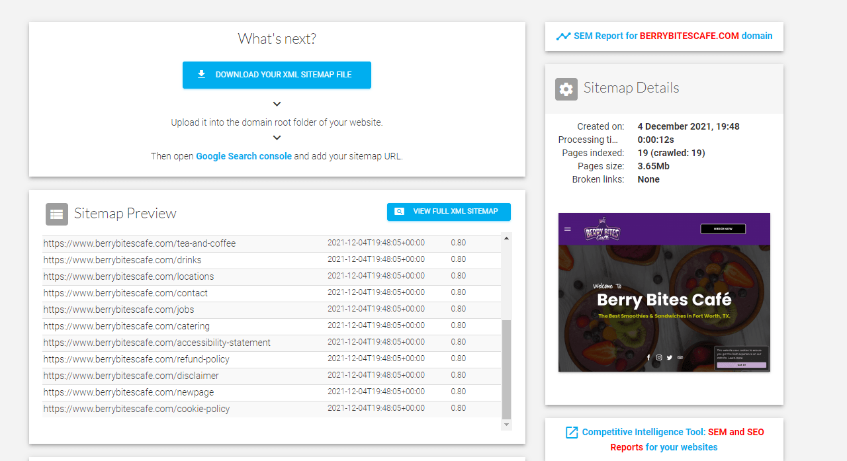Select the /cookie-policy URL row
The image size is (847, 461).
[x=272, y=409]
